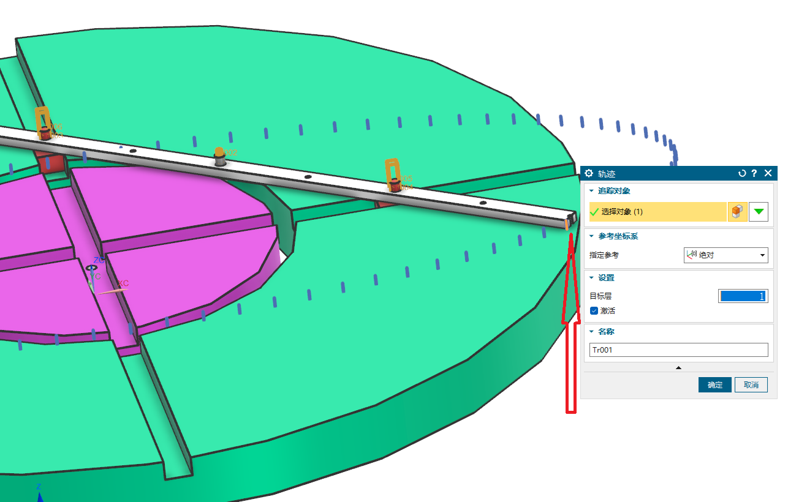Click the settings gear in the 轨迹 dialog title

(x=589, y=173)
